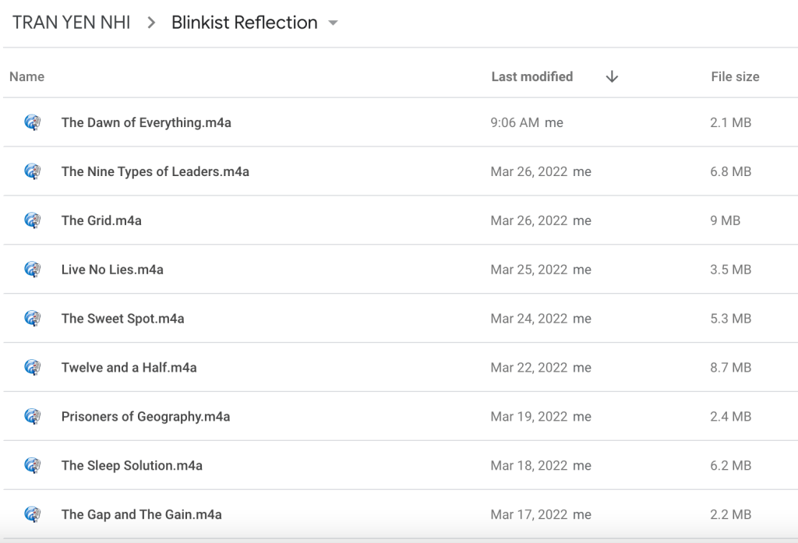This screenshot has height=543, width=798.
Task: Sort files by Last modified column
Action: pos(531,76)
